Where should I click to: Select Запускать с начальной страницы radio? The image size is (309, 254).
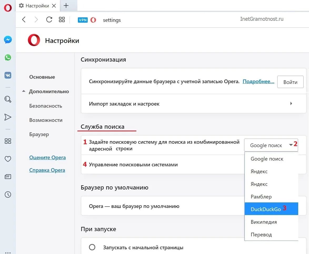[x=92, y=247]
